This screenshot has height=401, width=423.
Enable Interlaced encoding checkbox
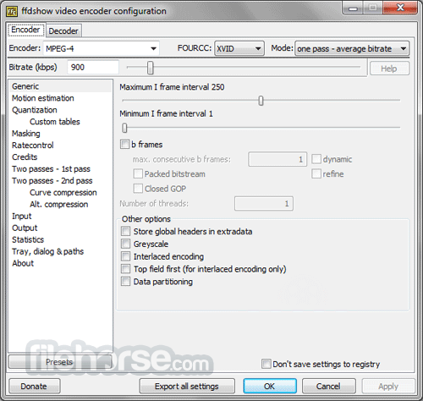click(125, 256)
